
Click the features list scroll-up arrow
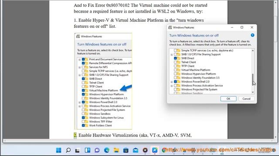pos(253,51)
